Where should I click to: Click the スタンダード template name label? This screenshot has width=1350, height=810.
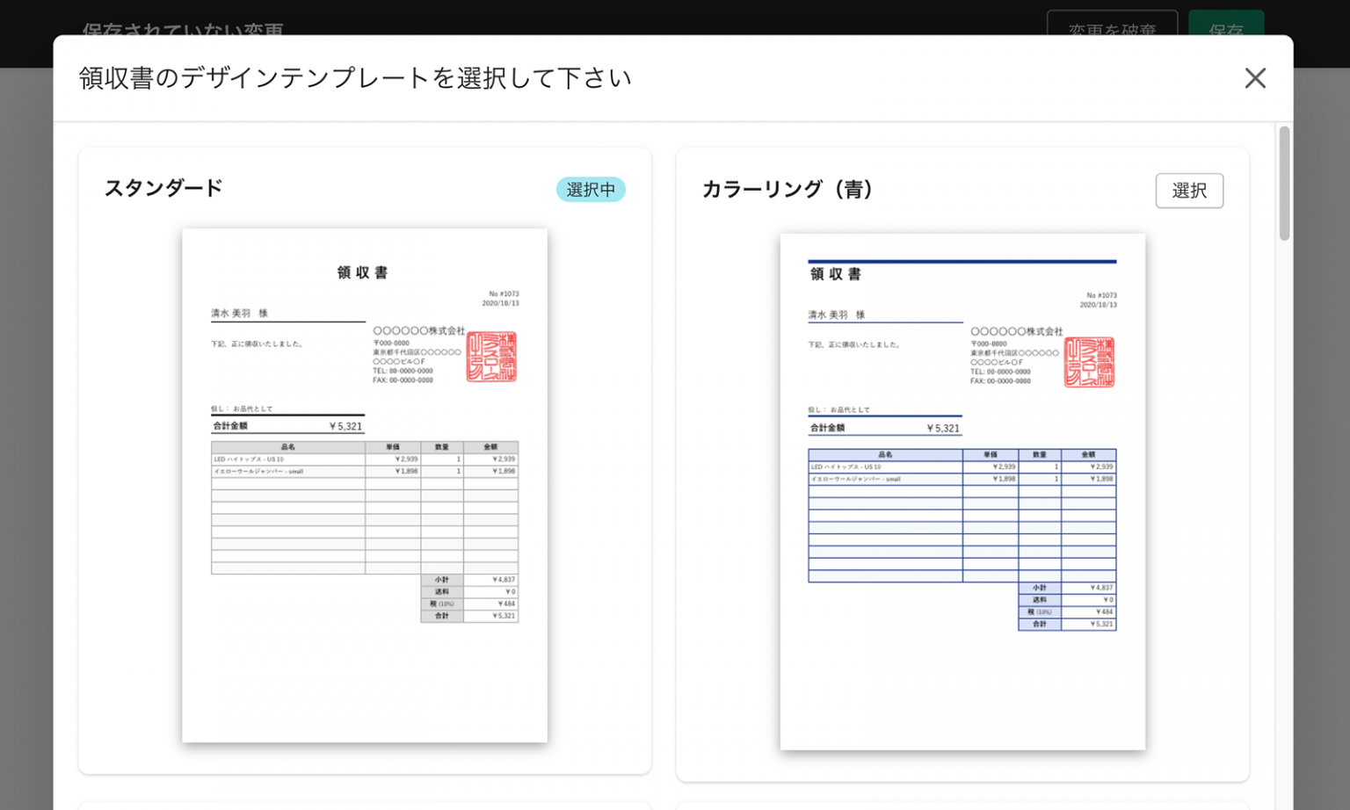pos(163,187)
